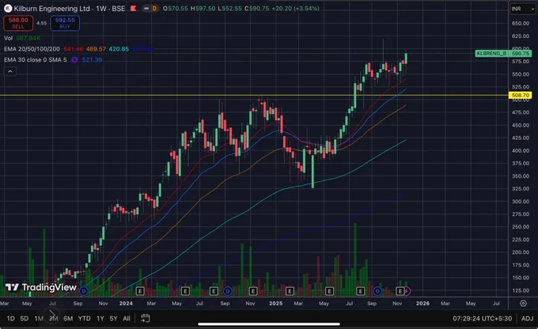
Task: Open earnings marker E near June 2024
Action: tap(185, 291)
